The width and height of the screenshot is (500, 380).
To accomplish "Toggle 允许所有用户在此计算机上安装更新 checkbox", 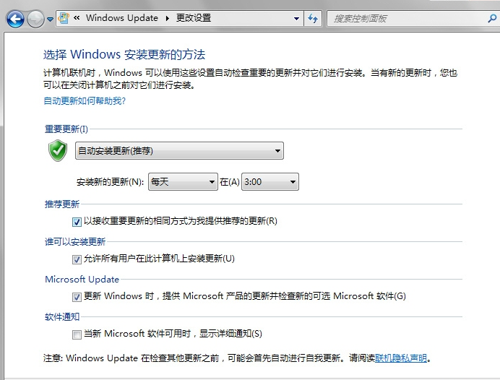I will [77, 259].
